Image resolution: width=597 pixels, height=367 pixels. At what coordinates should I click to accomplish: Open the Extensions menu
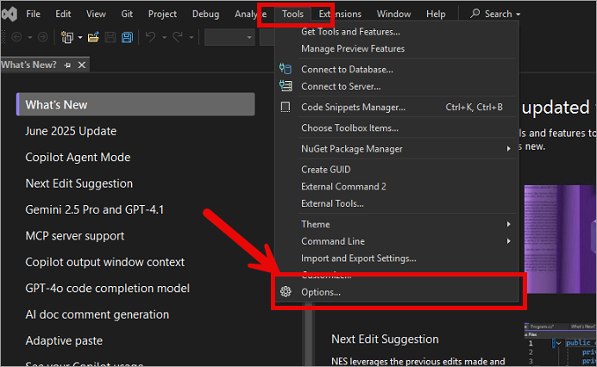click(x=340, y=14)
